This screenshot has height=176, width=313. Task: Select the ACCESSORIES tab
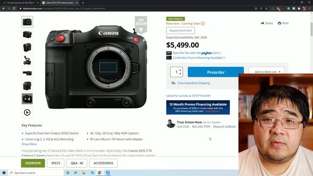103,163
